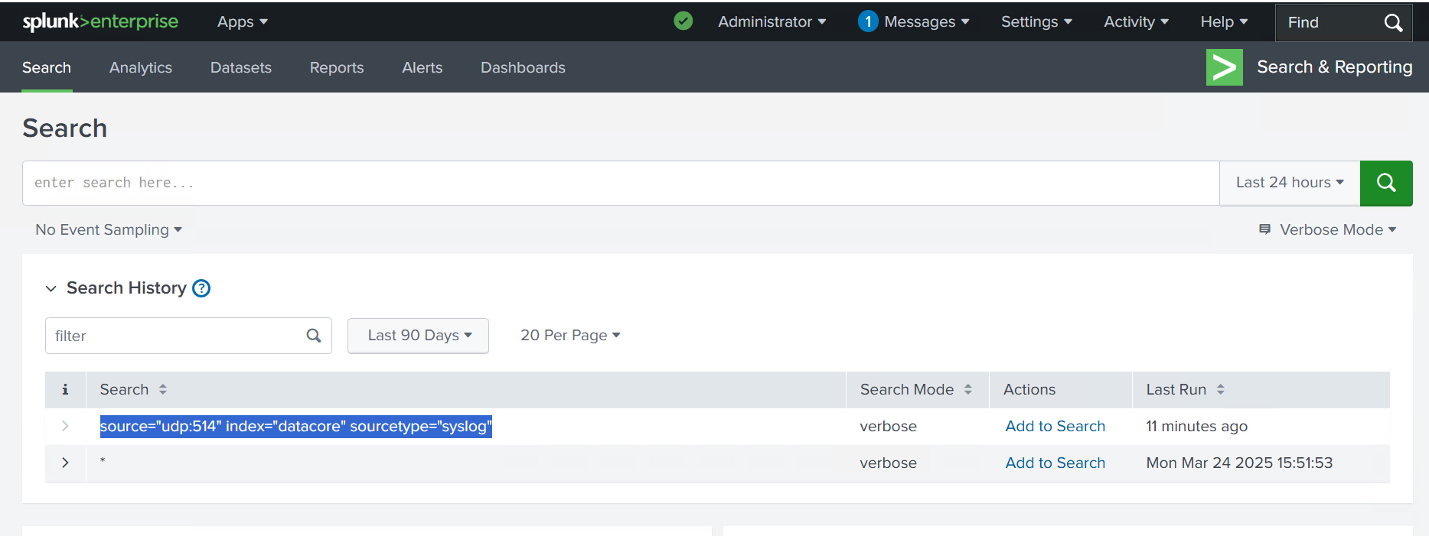Click the Search & Reporting app icon
Image resolution: width=1429 pixels, height=536 pixels.
[1224, 67]
